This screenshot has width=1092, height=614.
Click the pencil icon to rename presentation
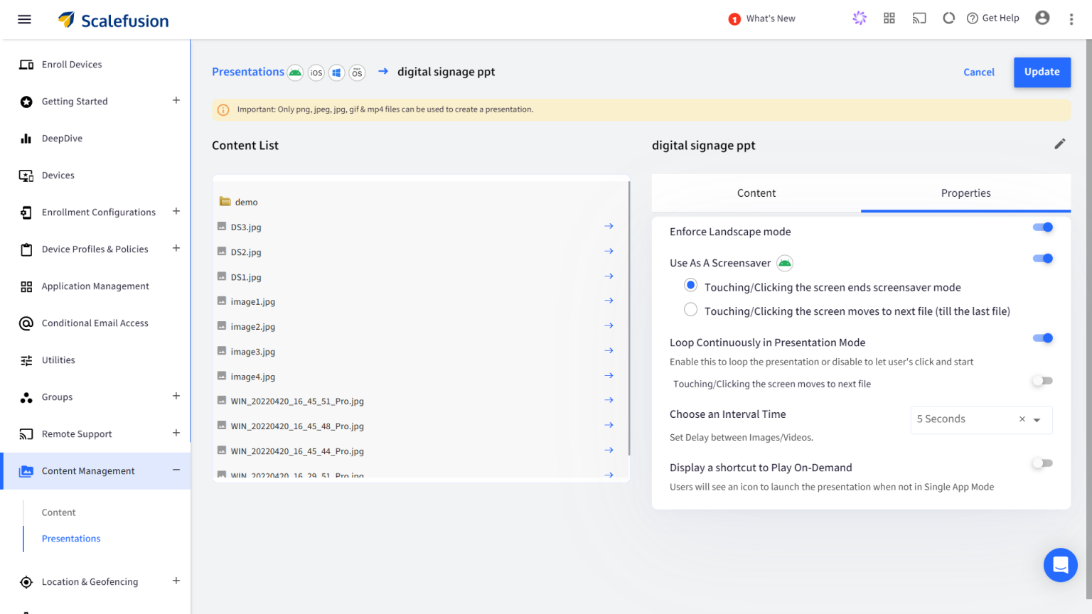pyautogui.click(x=1059, y=144)
